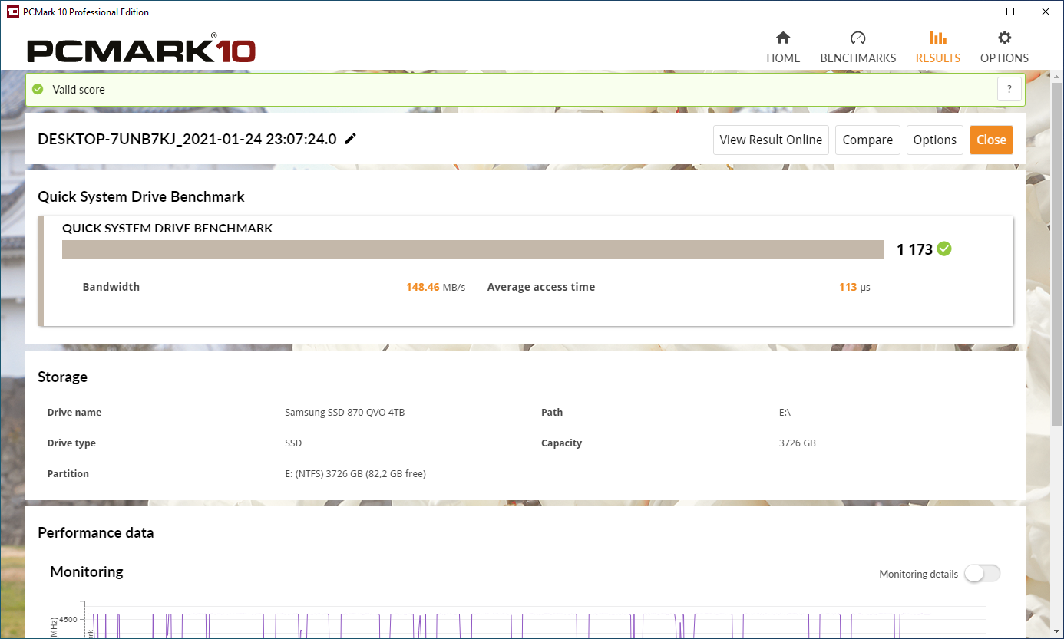Enable the Monitoring details toggle
This screenshot has height=639, width=1064.
tap(982, 573)
